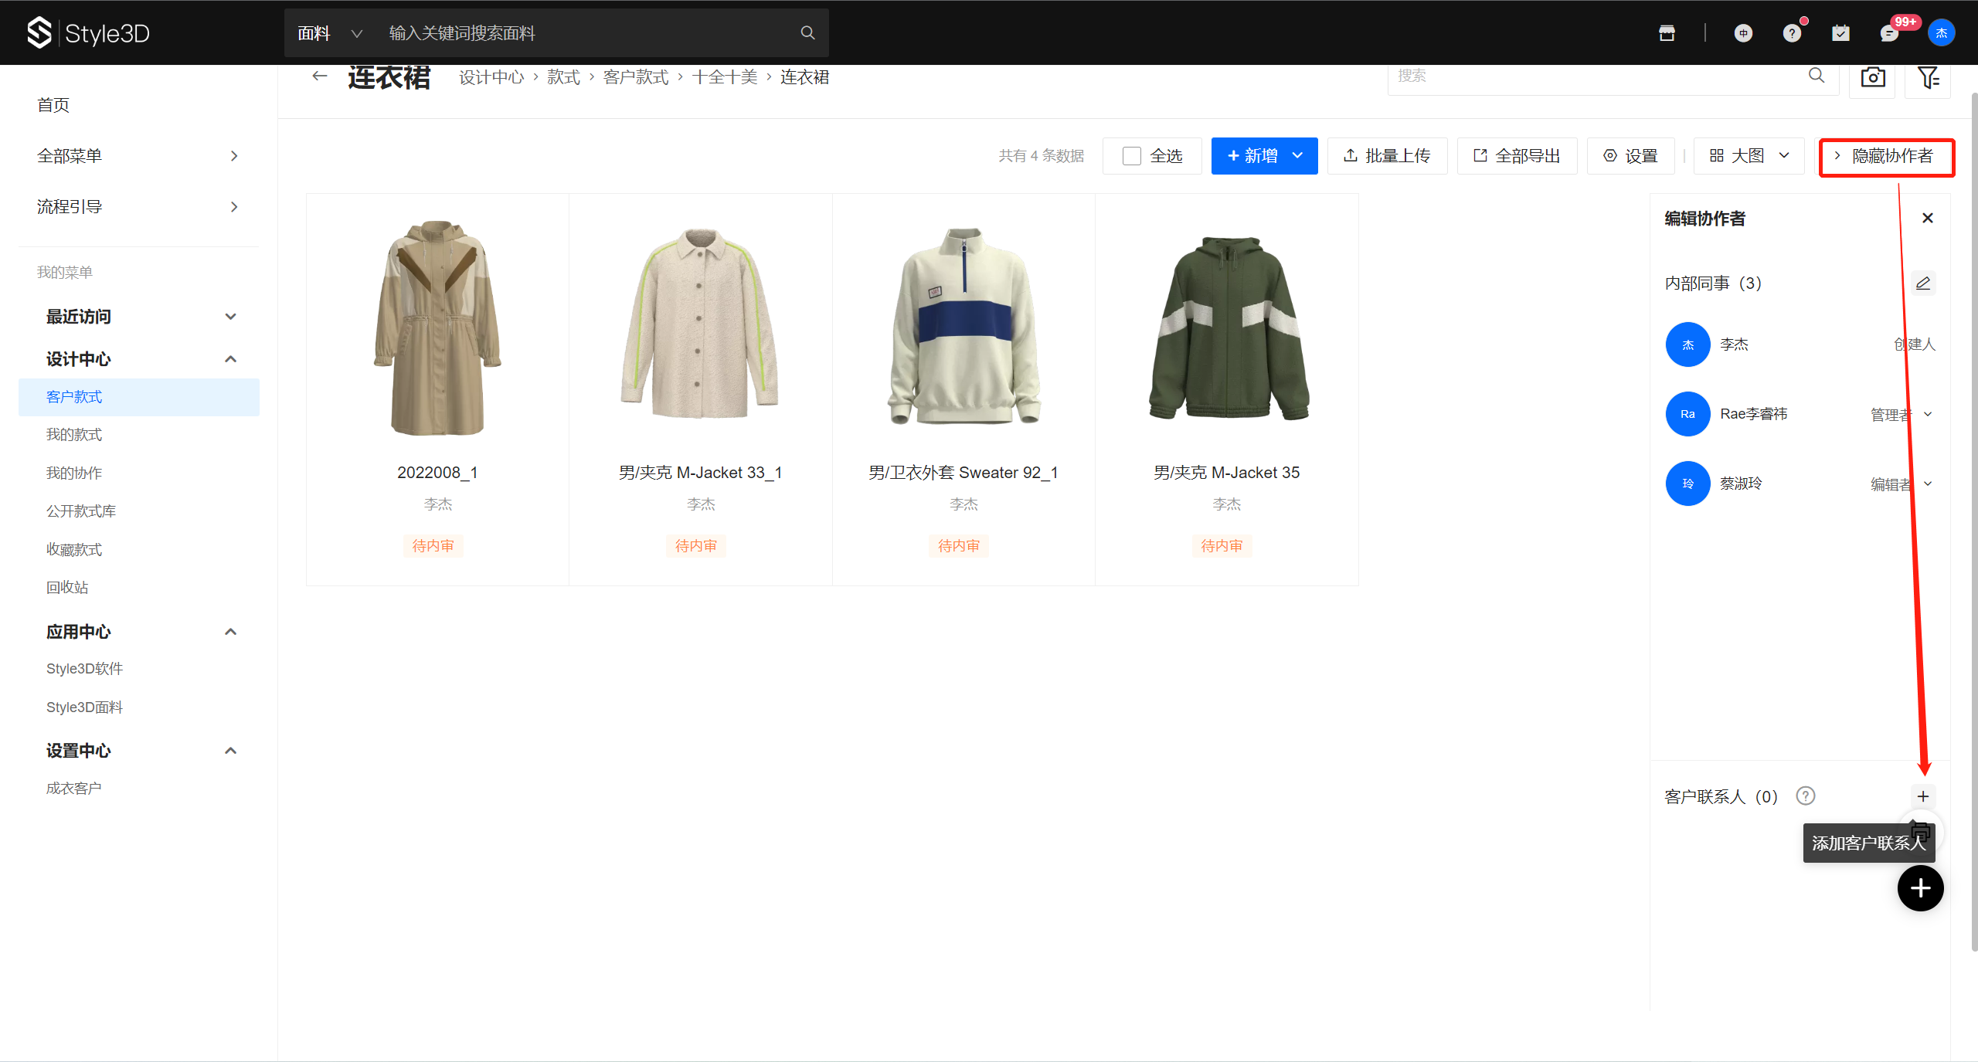Open the messages icon with 99+ badge
This screenshot has width=1978, height=1062.
click(1889, 33)
